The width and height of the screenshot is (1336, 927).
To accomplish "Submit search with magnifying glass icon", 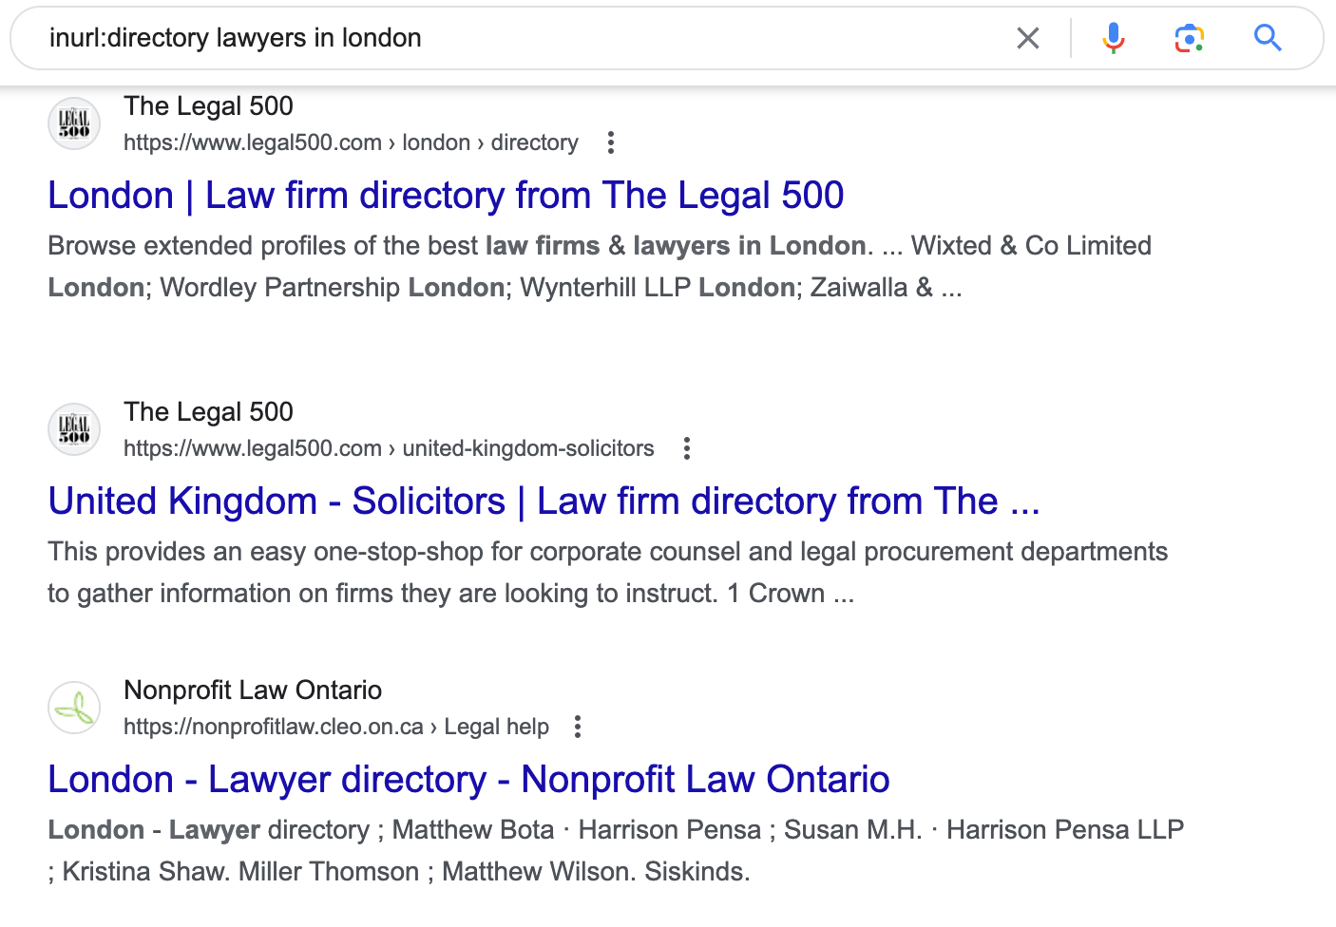I will [1268, 38].
